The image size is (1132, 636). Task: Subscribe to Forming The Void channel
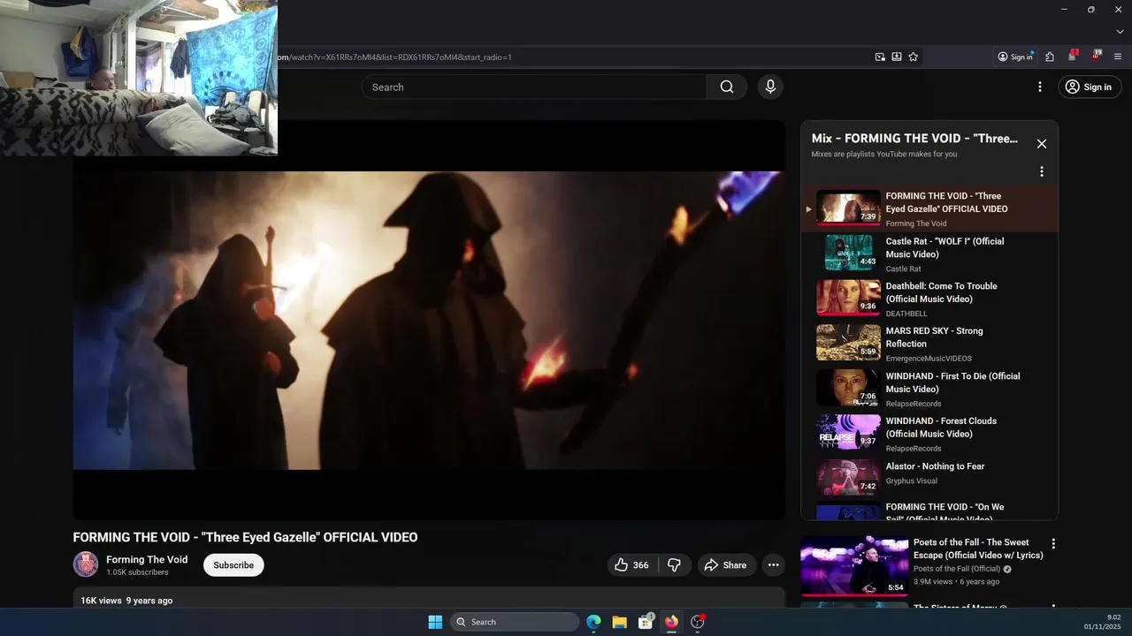tap(233, 565)
